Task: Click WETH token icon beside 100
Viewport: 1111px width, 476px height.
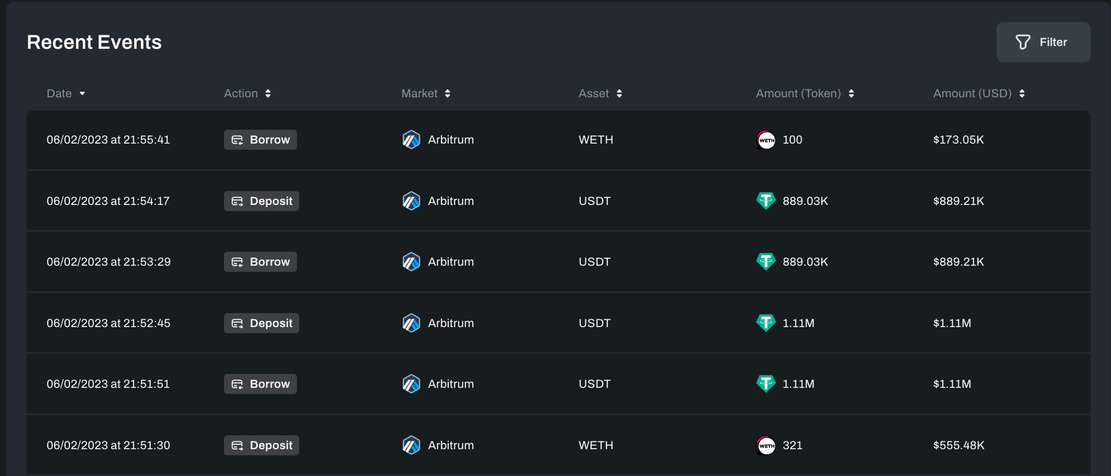Action: [766, 140]
